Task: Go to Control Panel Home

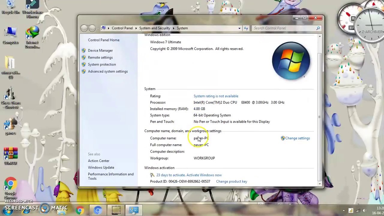Action: point(103,40)
